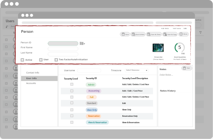Screen dimensions: 213x139
Task: Enable the Two Factor Authentication checkbox
Action: click(56, 60)
